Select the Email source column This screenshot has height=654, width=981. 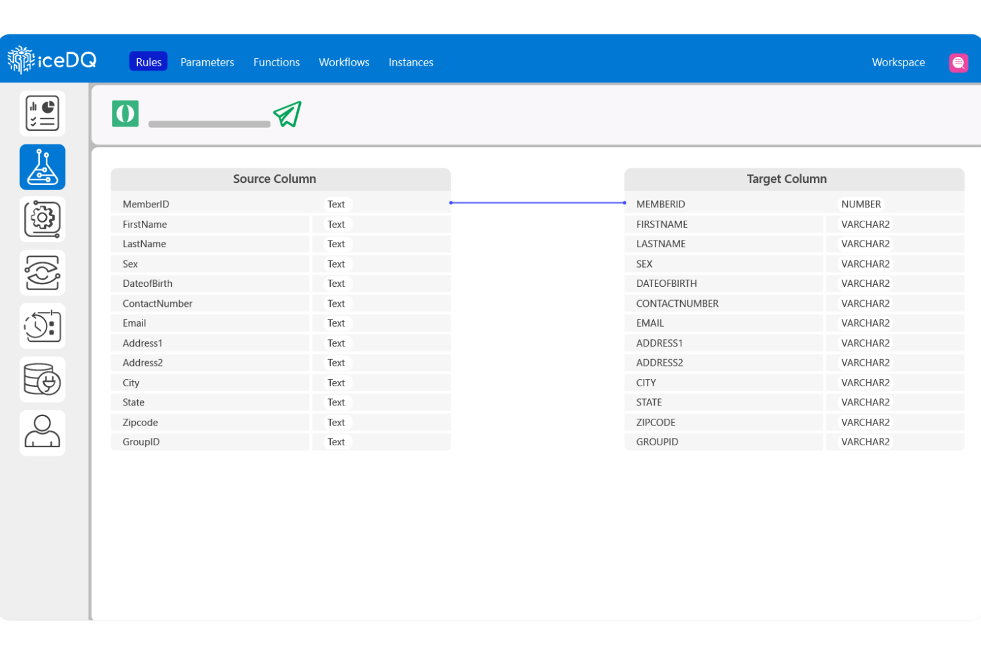(x=210, y=323)
